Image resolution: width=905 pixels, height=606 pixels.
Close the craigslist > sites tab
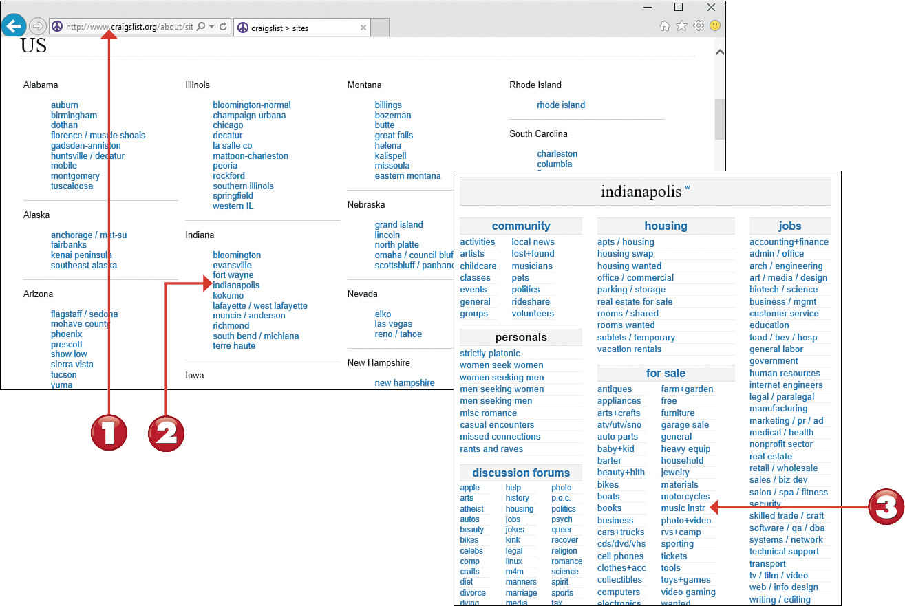pyautogui.click(x=363, y=28)
